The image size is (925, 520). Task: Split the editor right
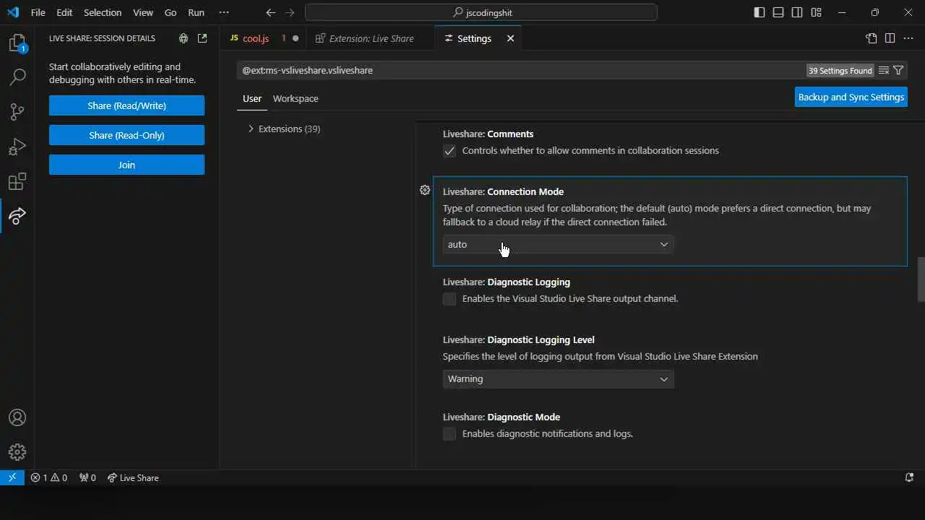pos(890,38)
